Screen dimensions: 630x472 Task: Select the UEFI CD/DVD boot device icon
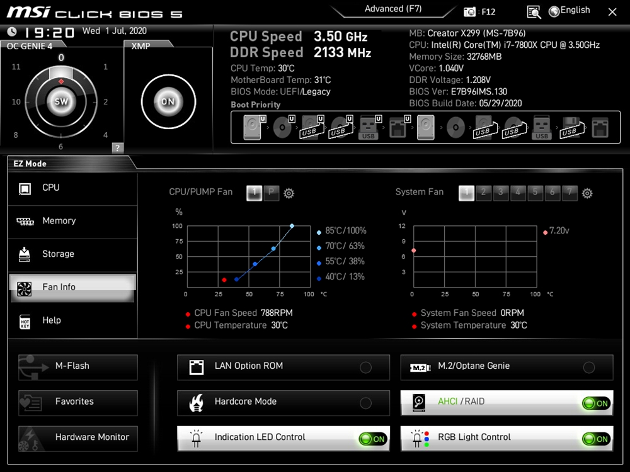coord(283,128)
